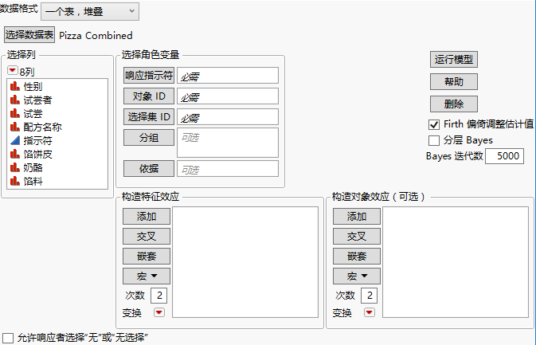Assign role with 对象 ID button

coord(149,96)
